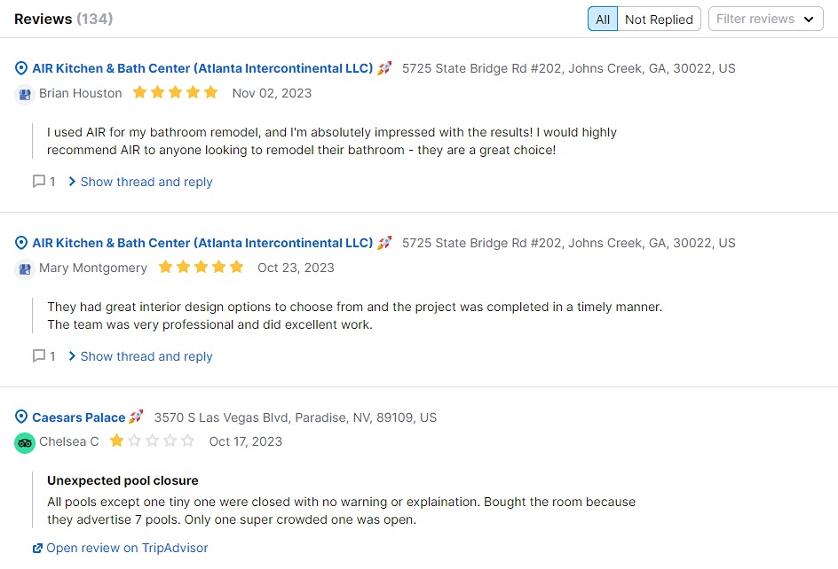The width and height of the screenshot is (838, 569).
Task: Click Brian Houston's Google Business source icon
Action: (24, 94)
